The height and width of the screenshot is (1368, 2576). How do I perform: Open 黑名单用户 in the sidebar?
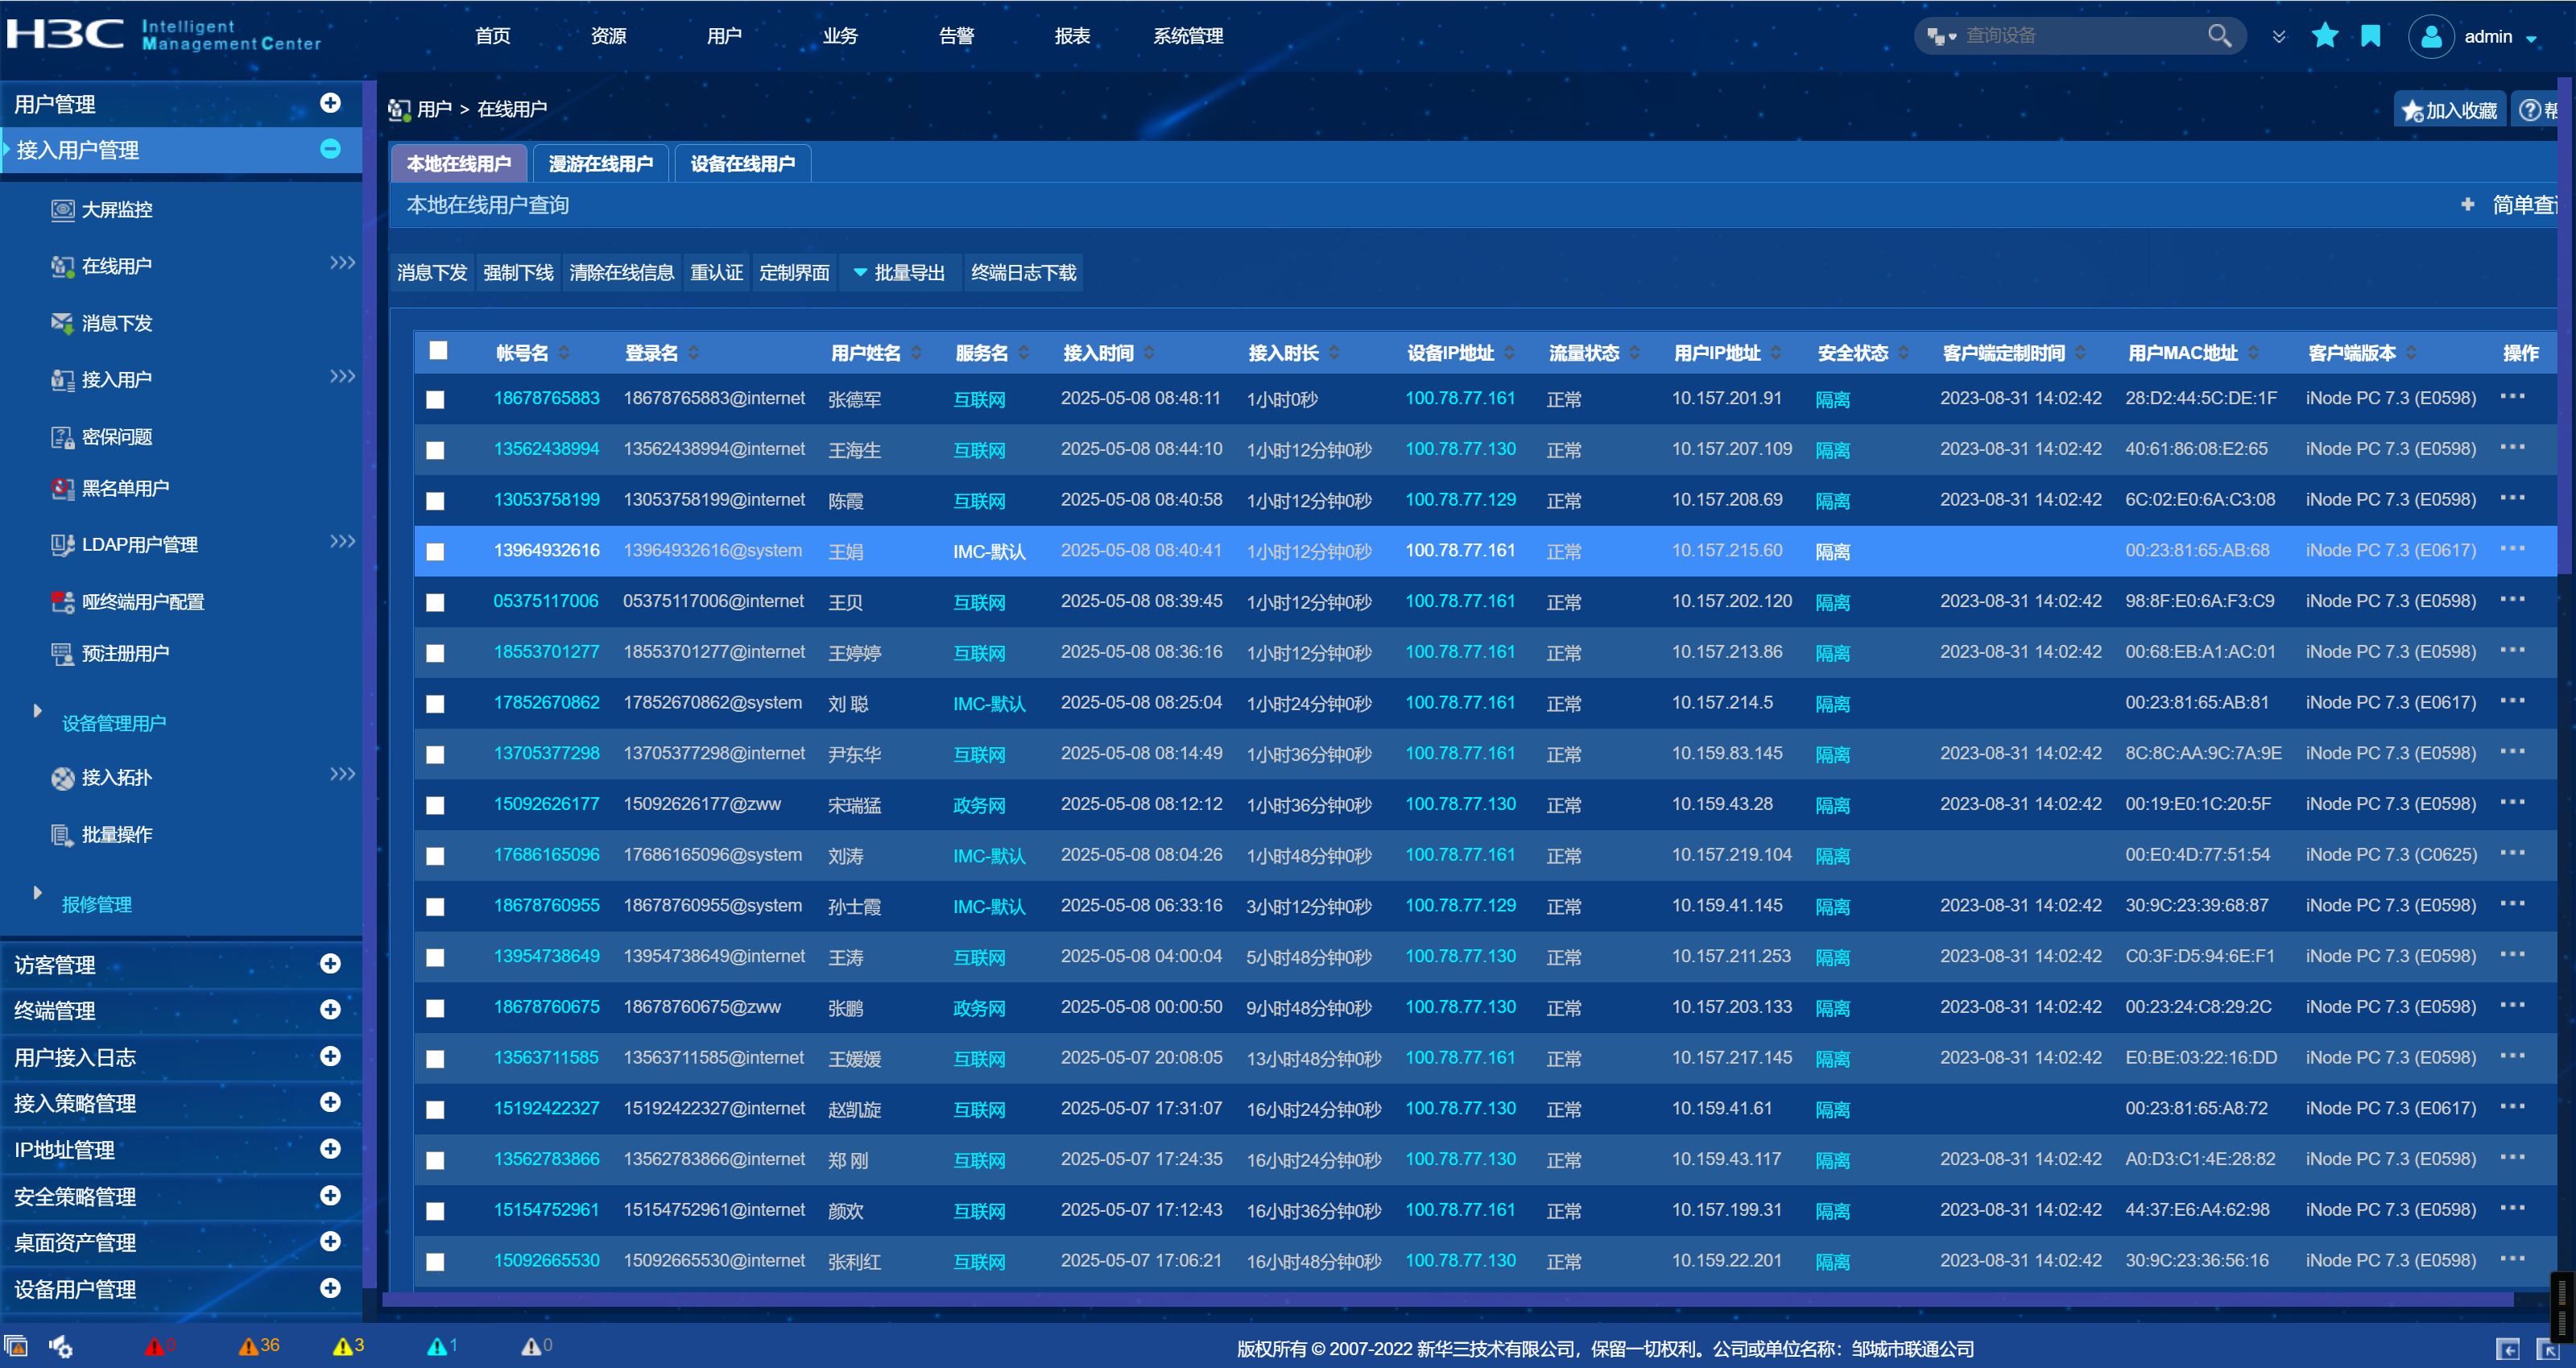pos(124,488)
